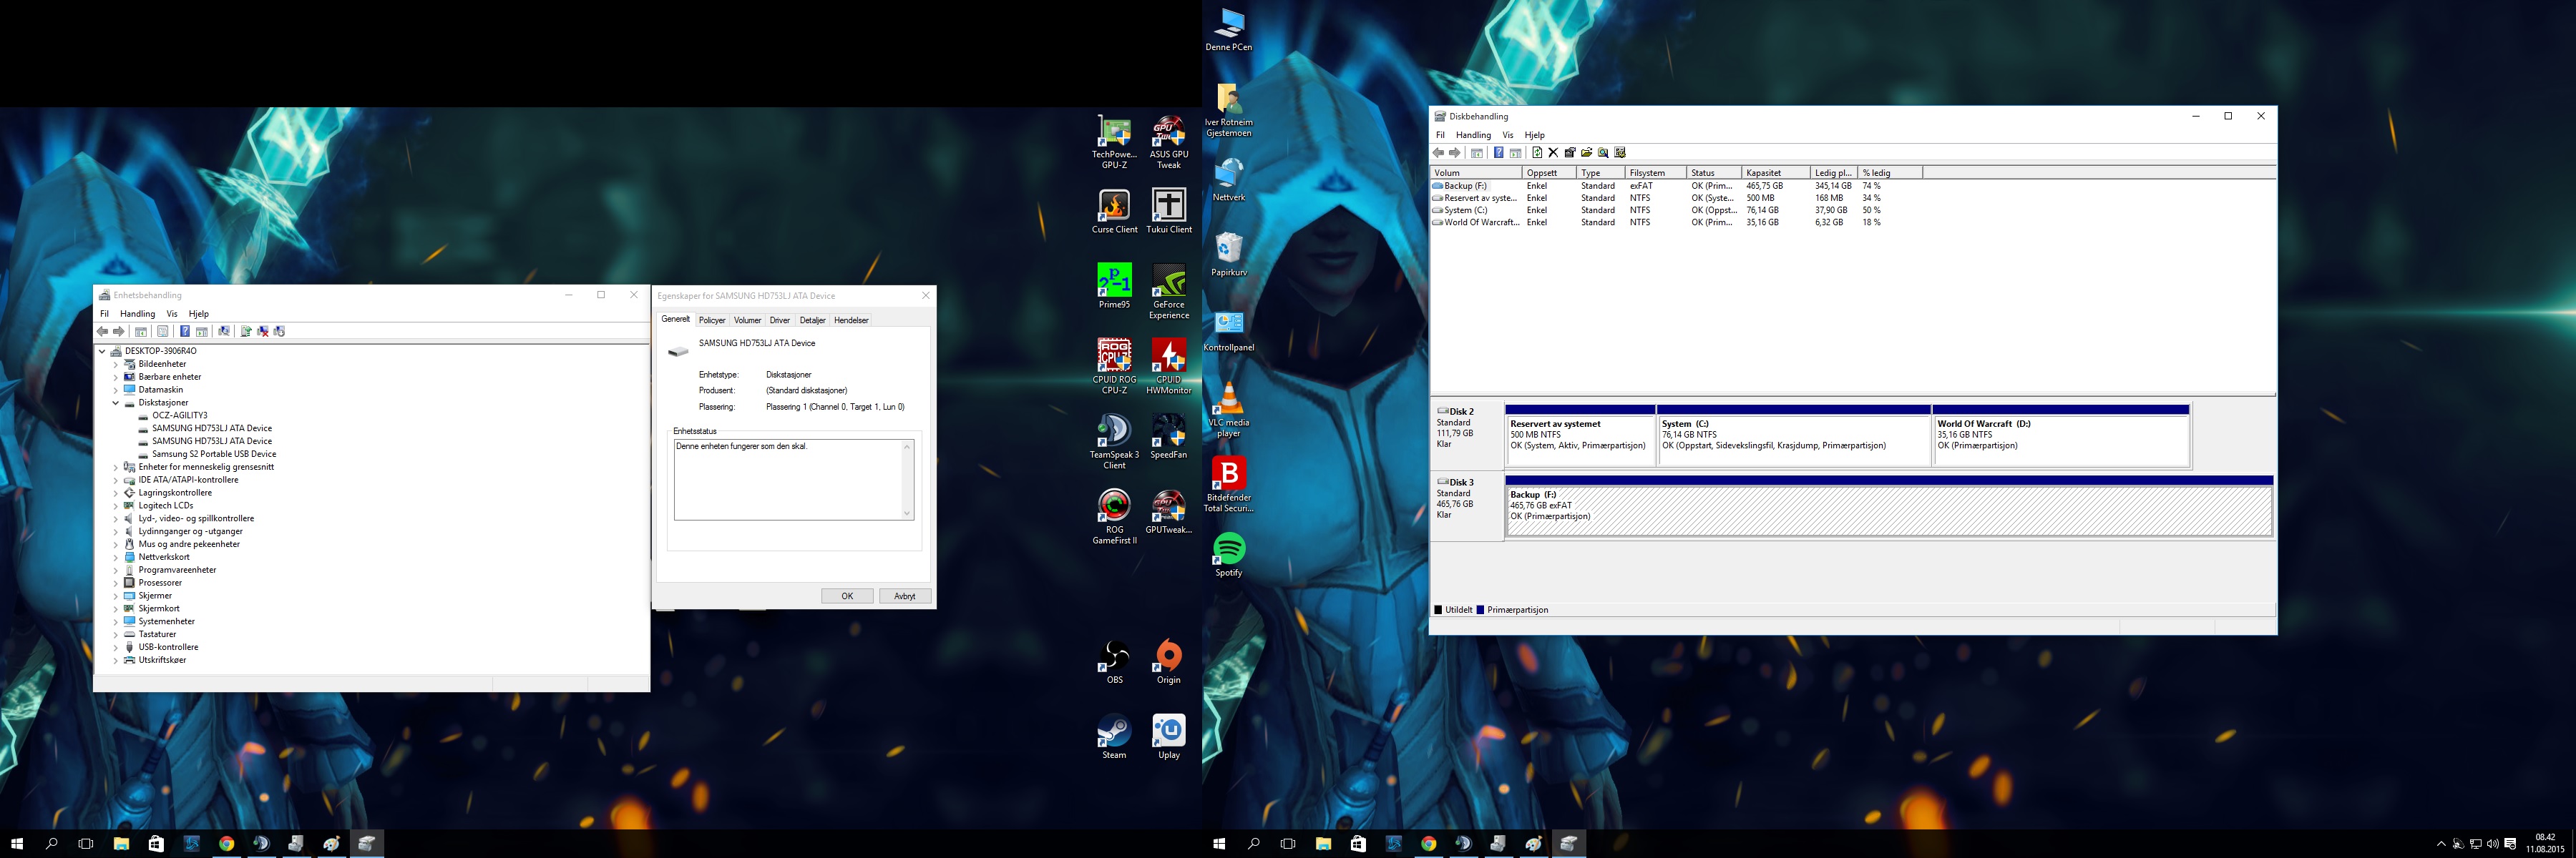Image resolution: width=2576 pixels, height=858 pixels.
Task: Click the GeForce Experience desktop icon
Action: click(1169, 291)
